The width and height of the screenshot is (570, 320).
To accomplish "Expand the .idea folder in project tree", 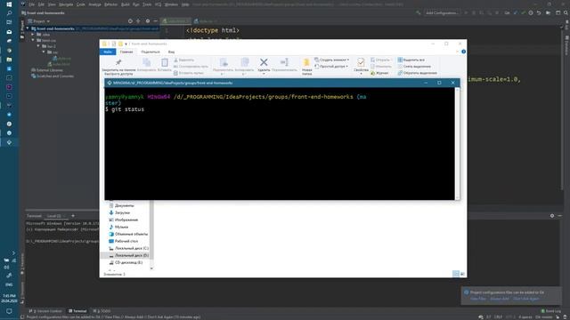I will coord(33,35).
